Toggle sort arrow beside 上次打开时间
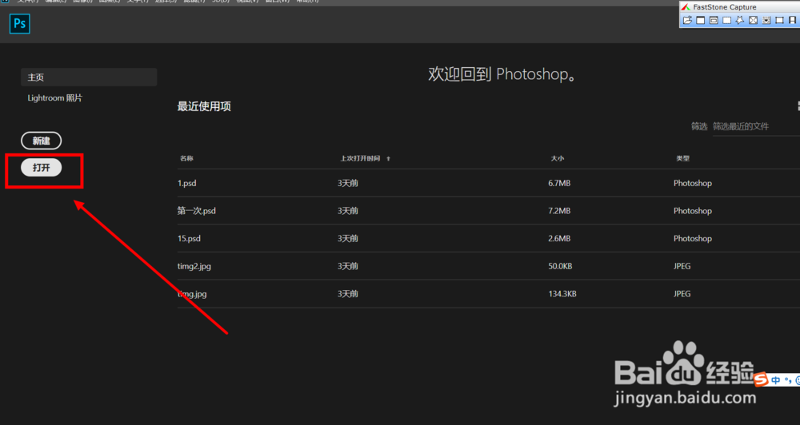The height and width of the screenshot is (425, 800). pos(388,159)
